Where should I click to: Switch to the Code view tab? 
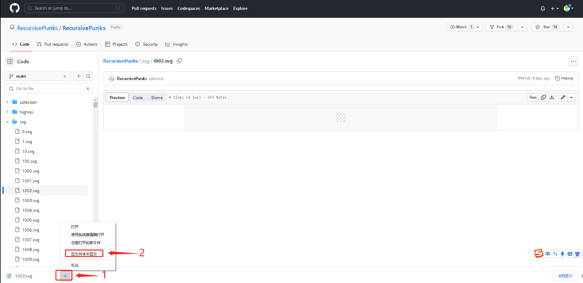coord(138,98)
